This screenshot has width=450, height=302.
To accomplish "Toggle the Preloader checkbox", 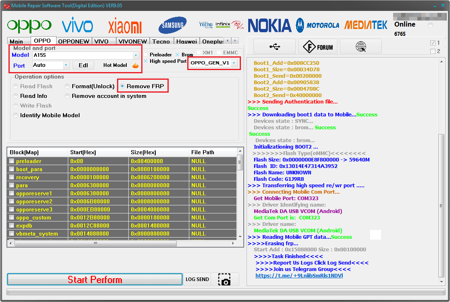I will [x=146, y=55].
